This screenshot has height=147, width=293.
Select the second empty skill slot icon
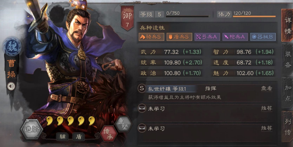(x=142, y=128)
